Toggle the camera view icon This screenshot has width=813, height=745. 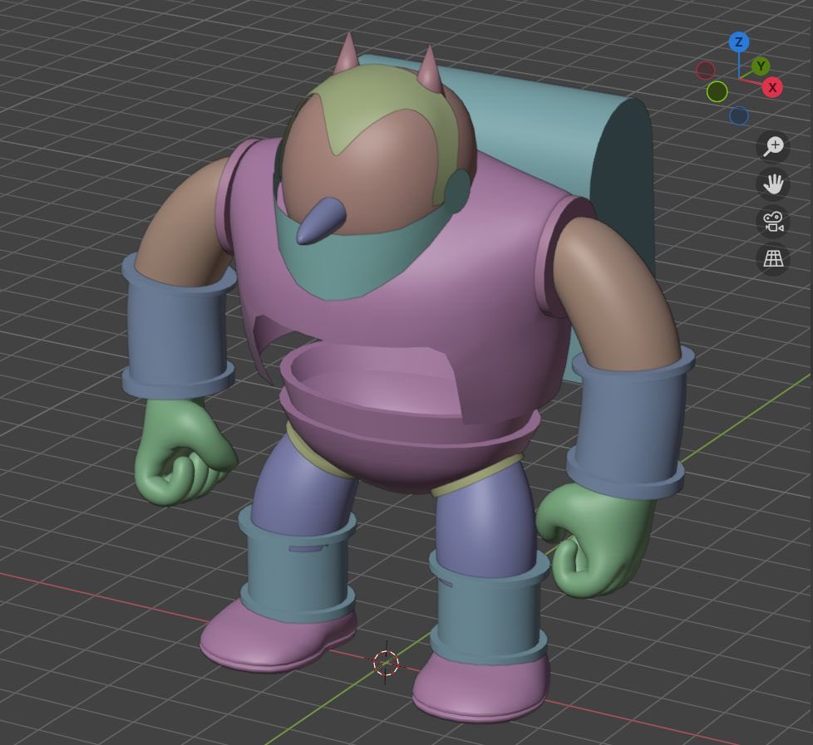pyautogui.click(x=773, y=222)
